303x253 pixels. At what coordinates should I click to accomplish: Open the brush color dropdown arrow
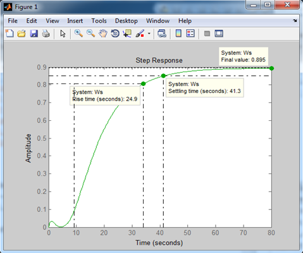149,34
